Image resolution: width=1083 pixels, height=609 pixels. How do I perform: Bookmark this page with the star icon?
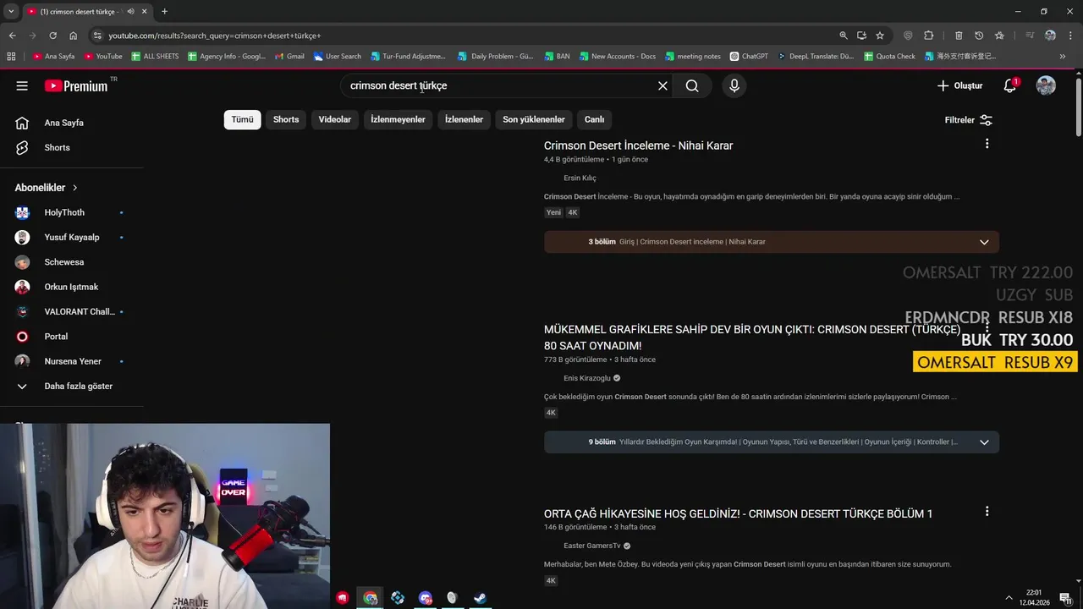(x=880, y=36)
